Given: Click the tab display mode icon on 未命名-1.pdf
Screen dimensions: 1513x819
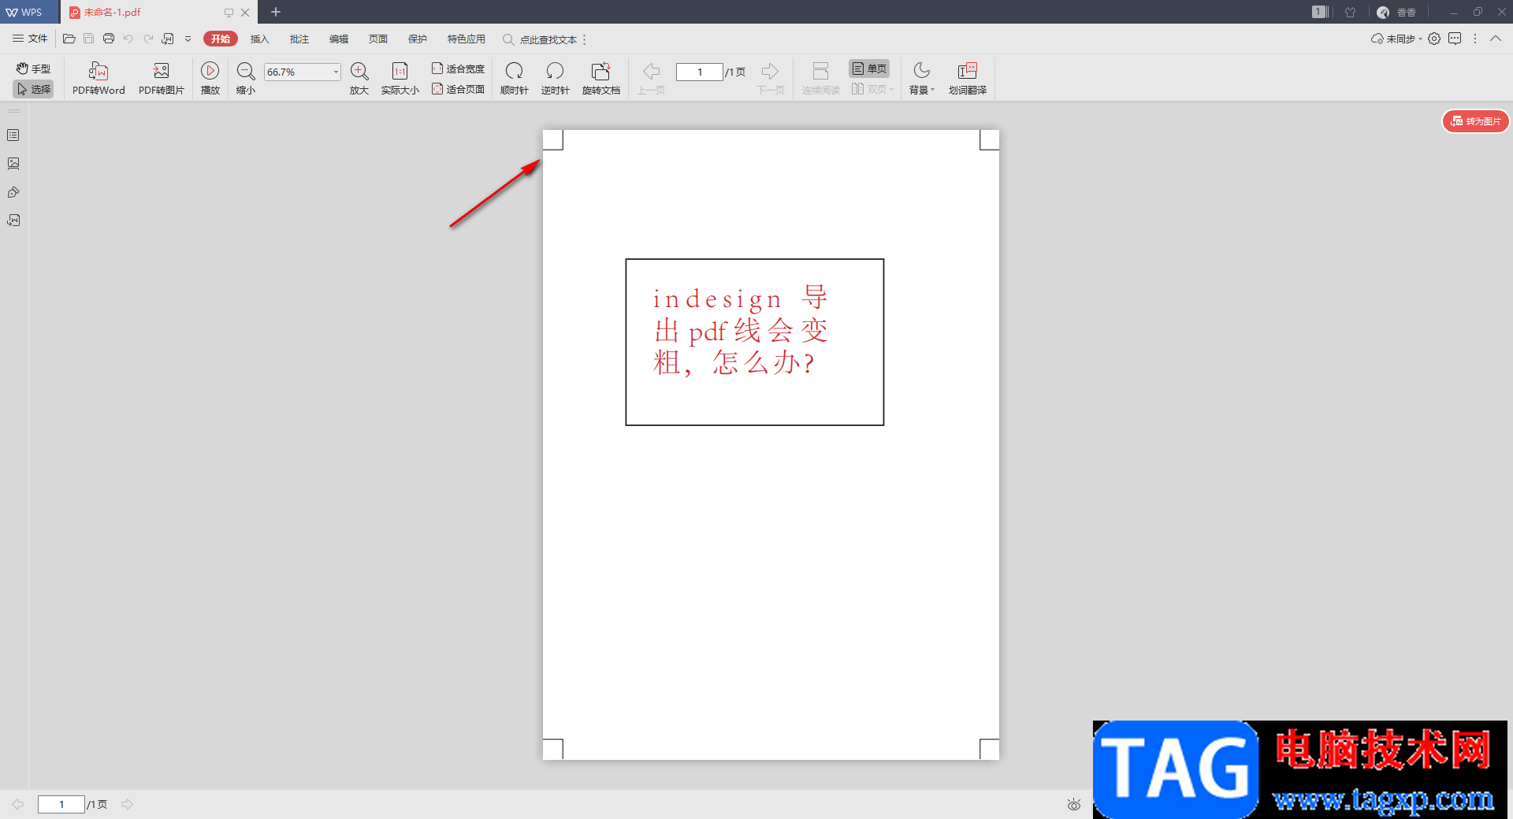Looking at the screenshot, I should coord(229,13).
